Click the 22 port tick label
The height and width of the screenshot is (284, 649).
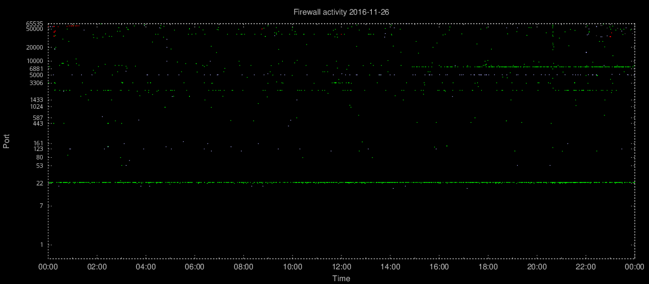tap(41, 183)
